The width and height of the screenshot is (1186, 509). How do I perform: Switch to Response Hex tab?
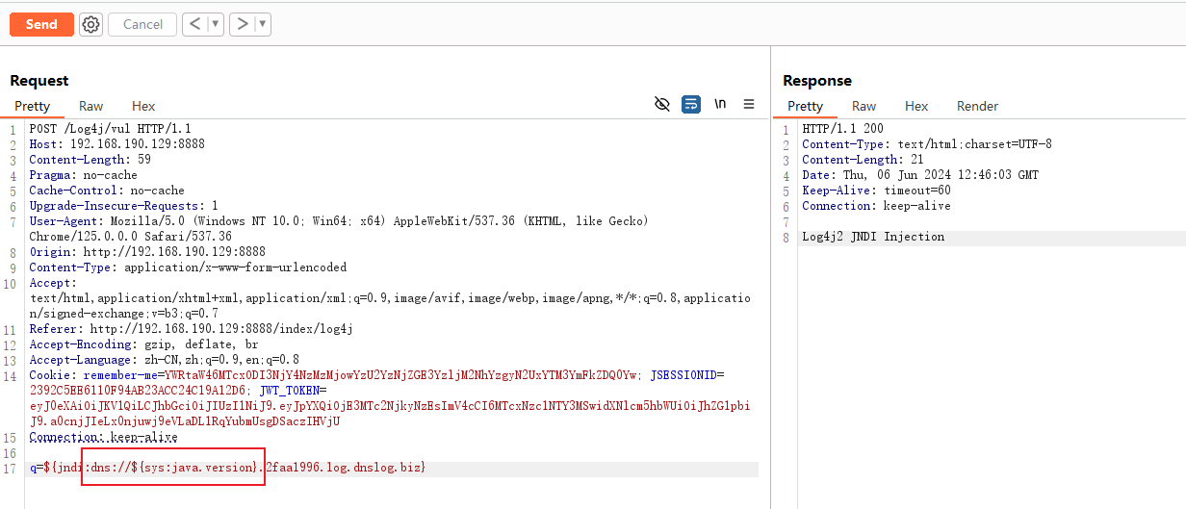(916, 106)
